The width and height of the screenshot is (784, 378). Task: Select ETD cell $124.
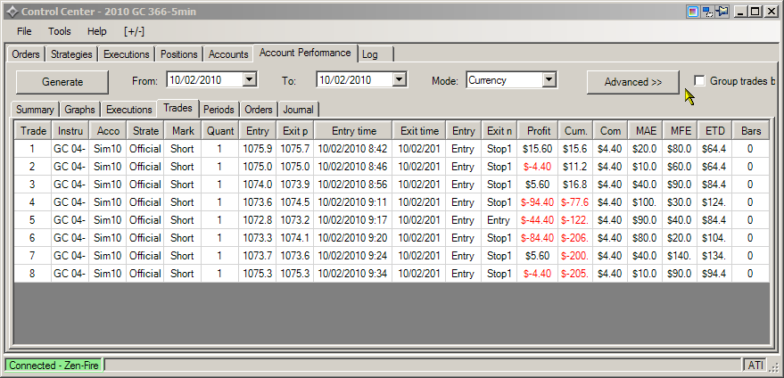(715, 202)
